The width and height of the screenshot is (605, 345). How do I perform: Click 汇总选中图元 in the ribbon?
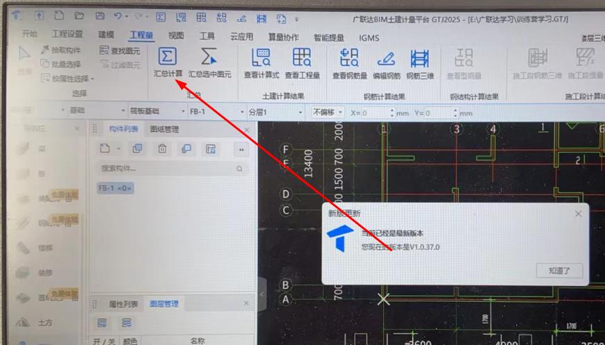pos(209,62)
